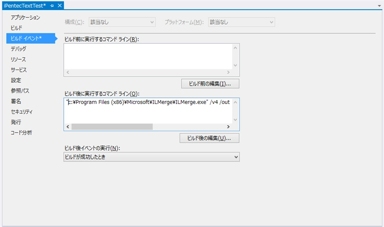Open the document tab list dropdown arrow
Viewport: 384px width, 227px height.
point(379,6)
